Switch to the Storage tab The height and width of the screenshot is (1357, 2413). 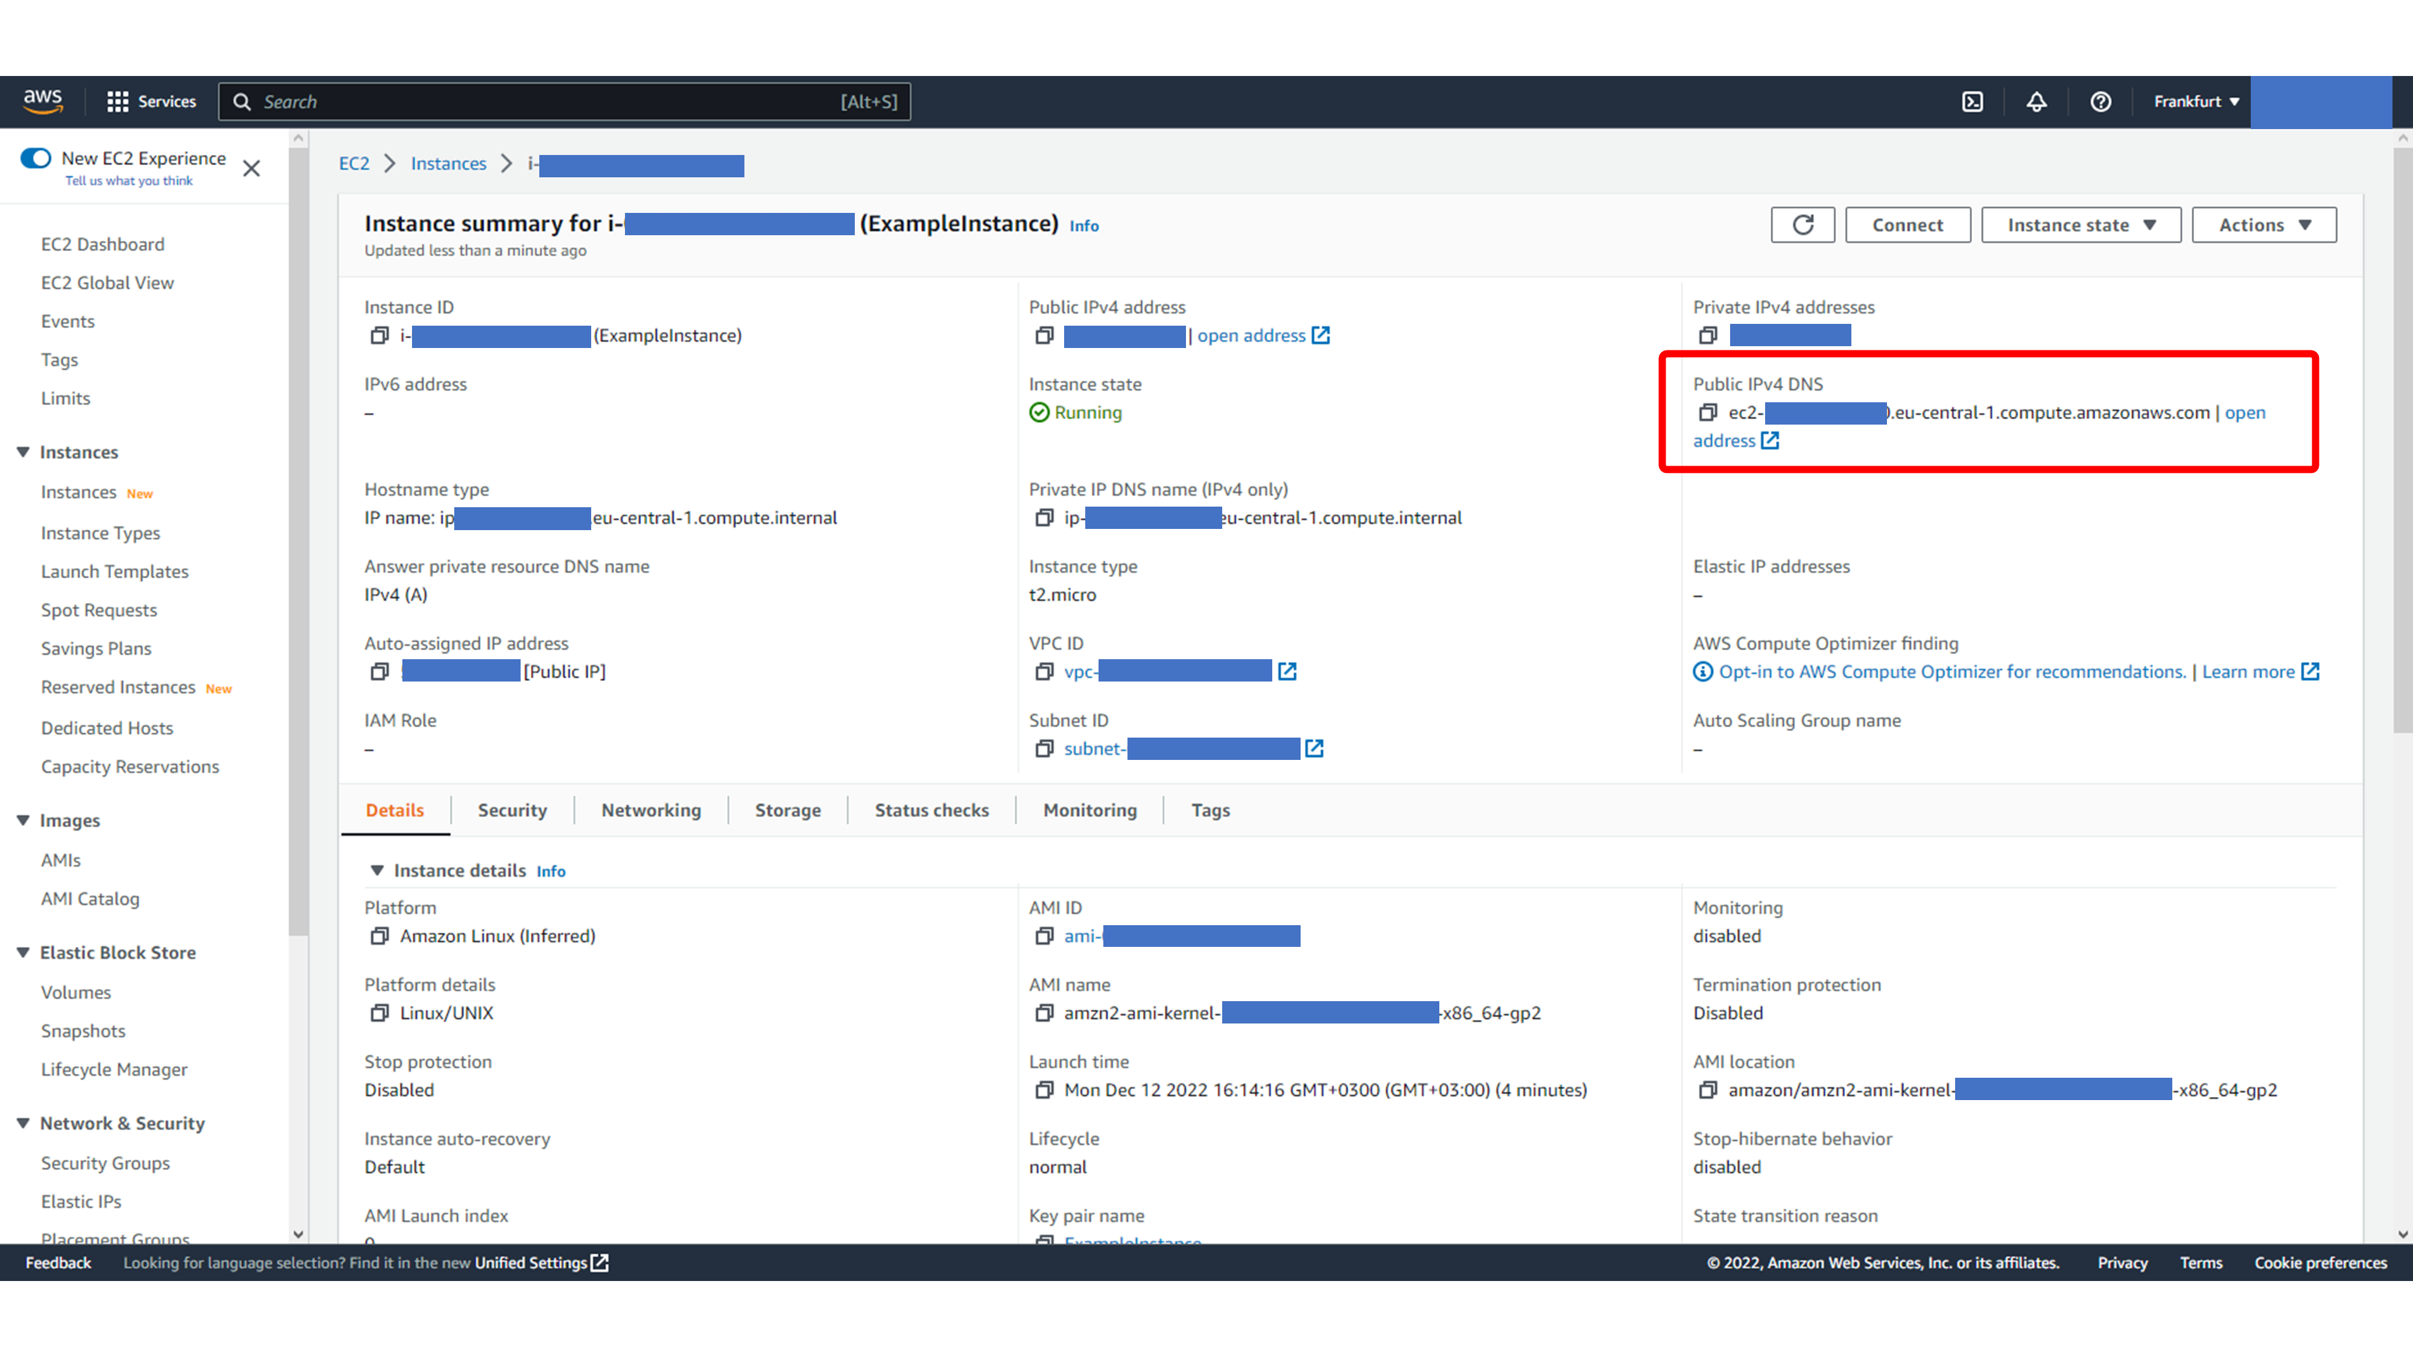click(x=788, y=810)
